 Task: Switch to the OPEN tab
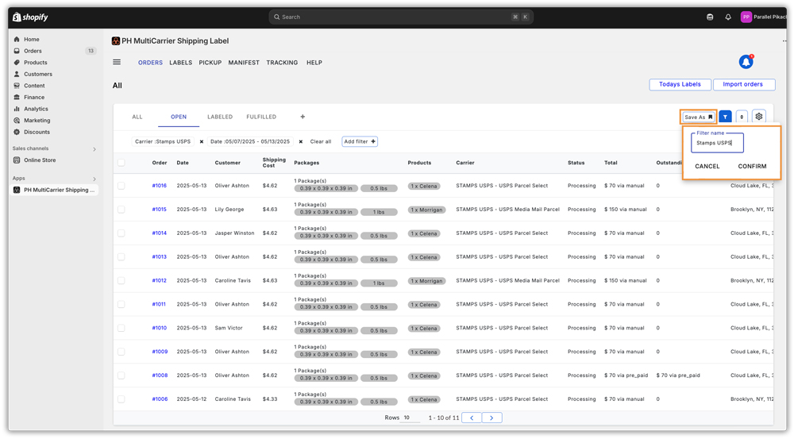coord(178,117)
